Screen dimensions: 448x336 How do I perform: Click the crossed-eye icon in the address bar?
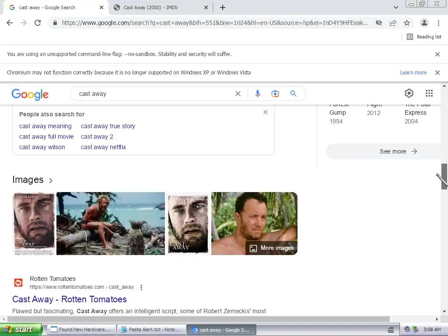click(379, 23)
